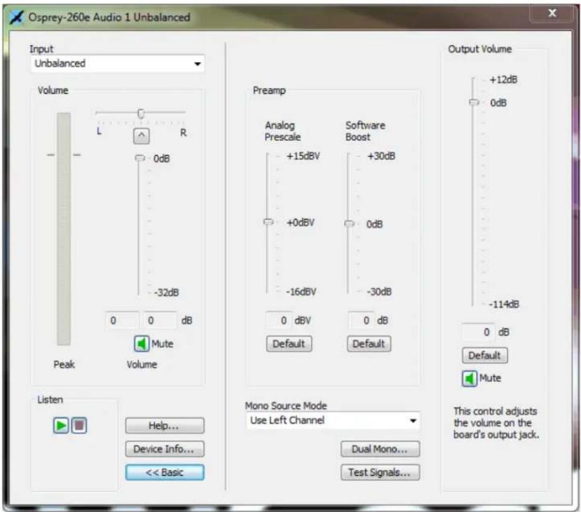The image size is (581, 512).
Task: Start listening with the green play button
Action: [61, 425]
